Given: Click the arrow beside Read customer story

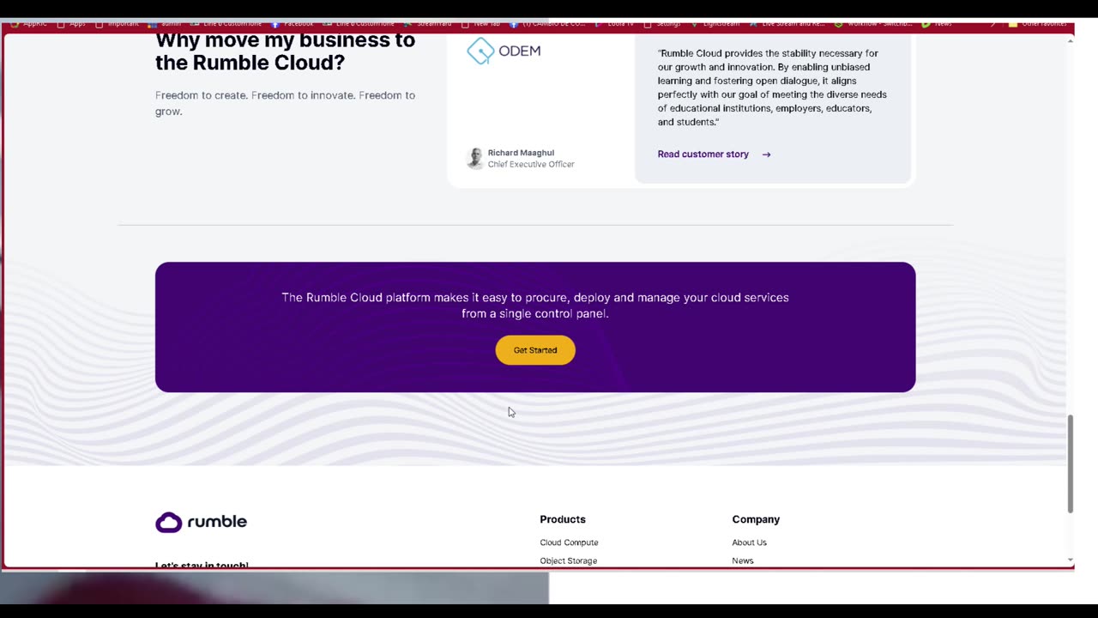Looking at the screenshot, I should tap(766, 154).
